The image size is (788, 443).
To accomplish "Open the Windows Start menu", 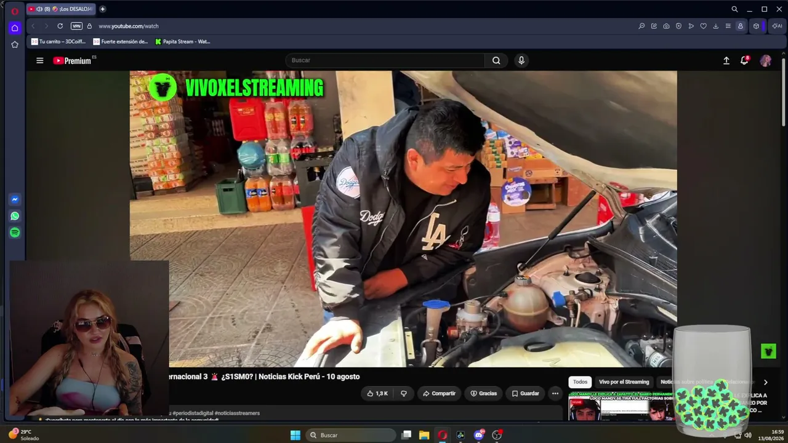I will [x=295, y=435].
